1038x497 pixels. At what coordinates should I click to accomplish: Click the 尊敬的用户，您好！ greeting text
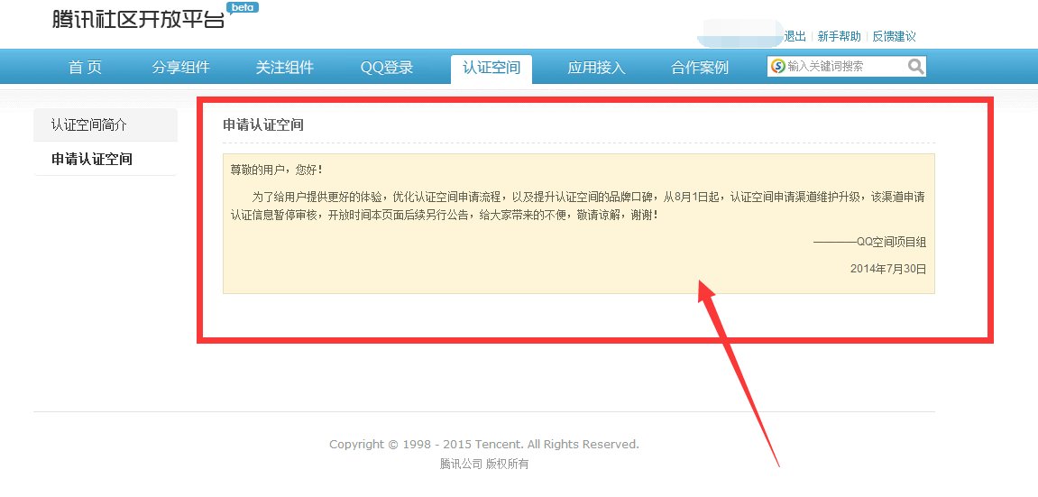[x=276, y=170]
